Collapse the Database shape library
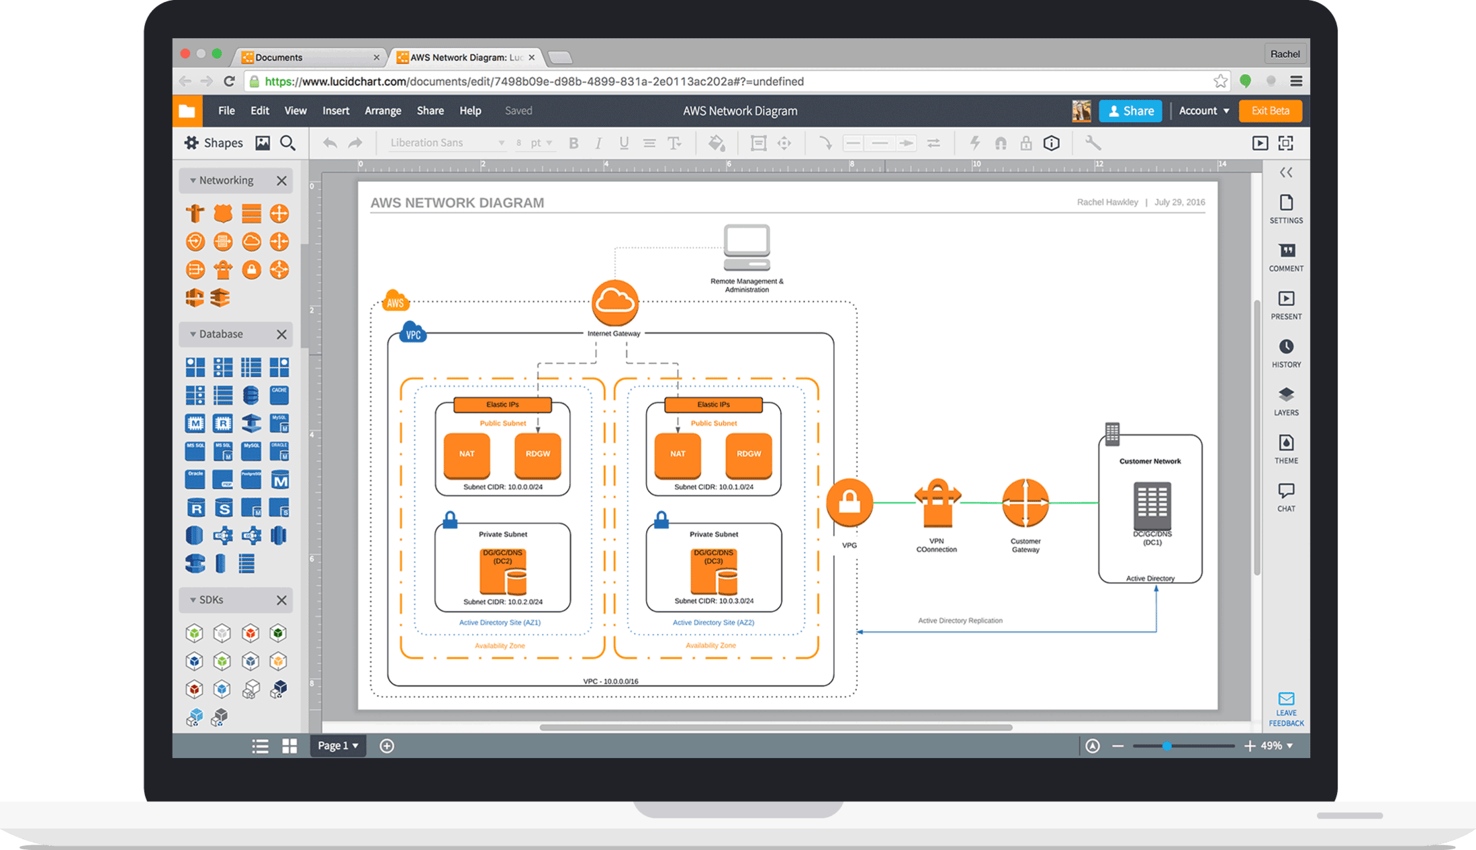Viewport: 1476px width, 850px height. (x=191, y=334)
